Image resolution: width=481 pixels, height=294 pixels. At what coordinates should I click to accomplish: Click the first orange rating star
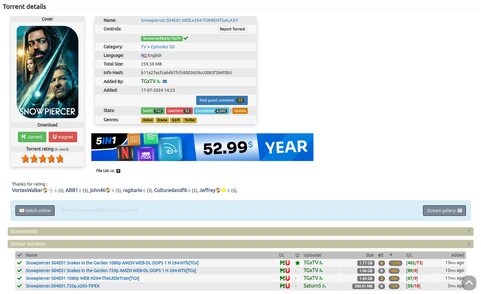click(25, 159)
